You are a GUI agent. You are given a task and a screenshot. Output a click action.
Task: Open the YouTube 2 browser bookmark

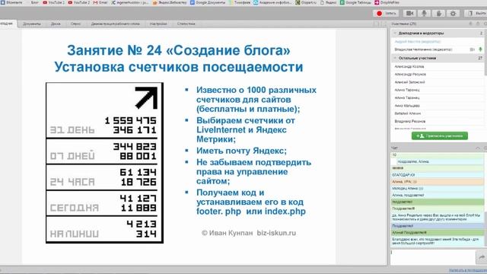[x=78, y=2]
